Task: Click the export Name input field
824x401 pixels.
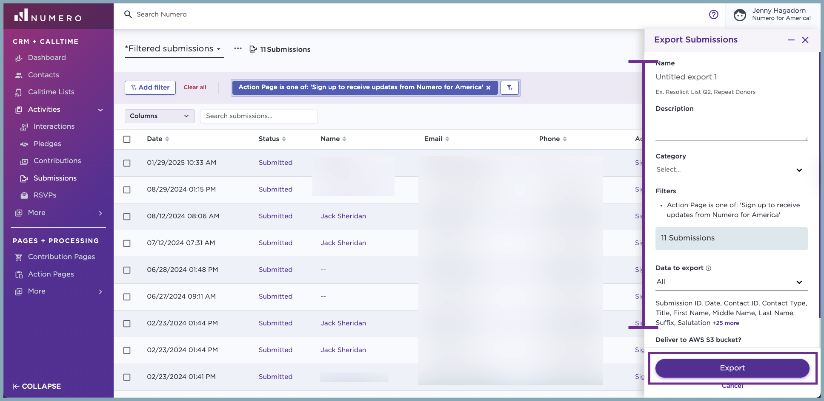Action: 731,77
